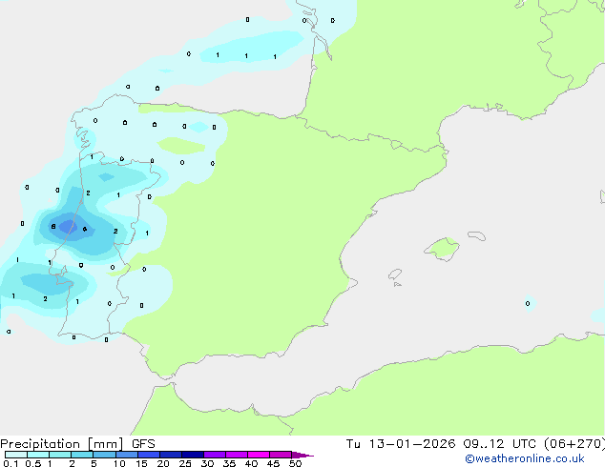Click the '0.5' legend scale label
Viewport: 605px width, 467px height.
pyautogui.click(x=33, y=463)
